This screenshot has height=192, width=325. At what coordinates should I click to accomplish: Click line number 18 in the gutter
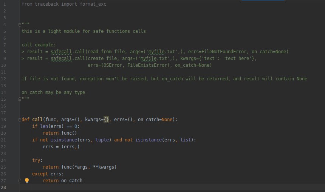point(3,120)
